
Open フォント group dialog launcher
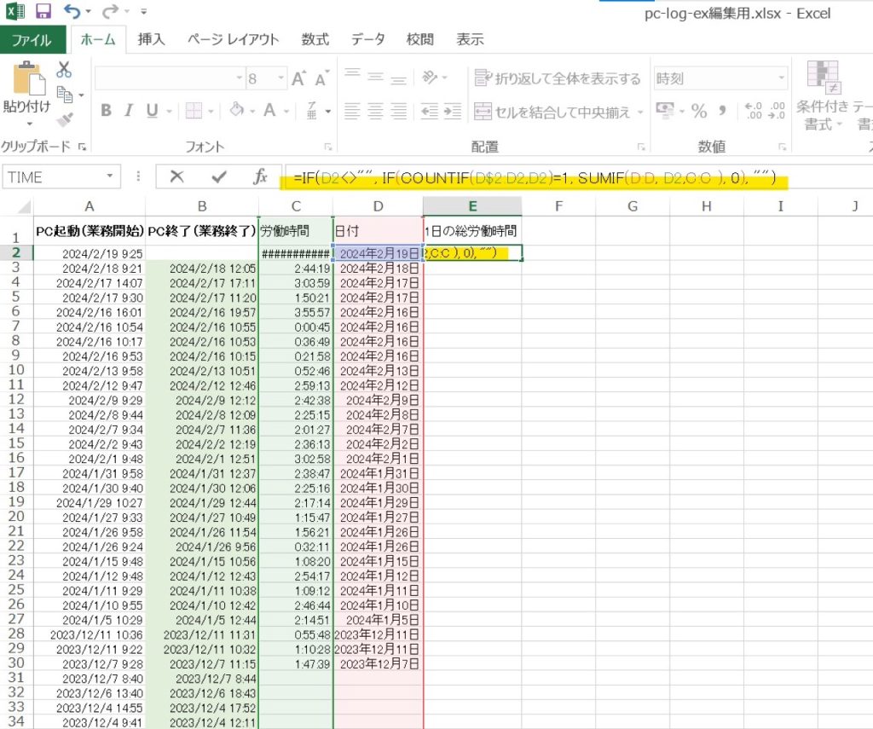[x=328, y=147]
